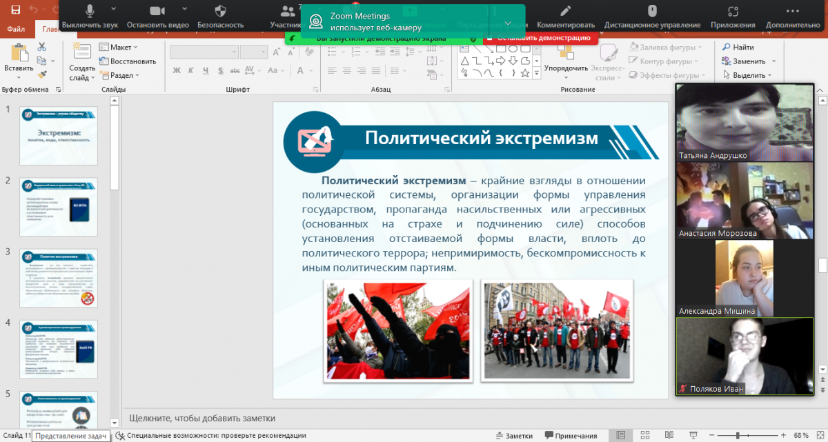Align text left in paragraph group
828x442 pixels.
click(332, 70)
